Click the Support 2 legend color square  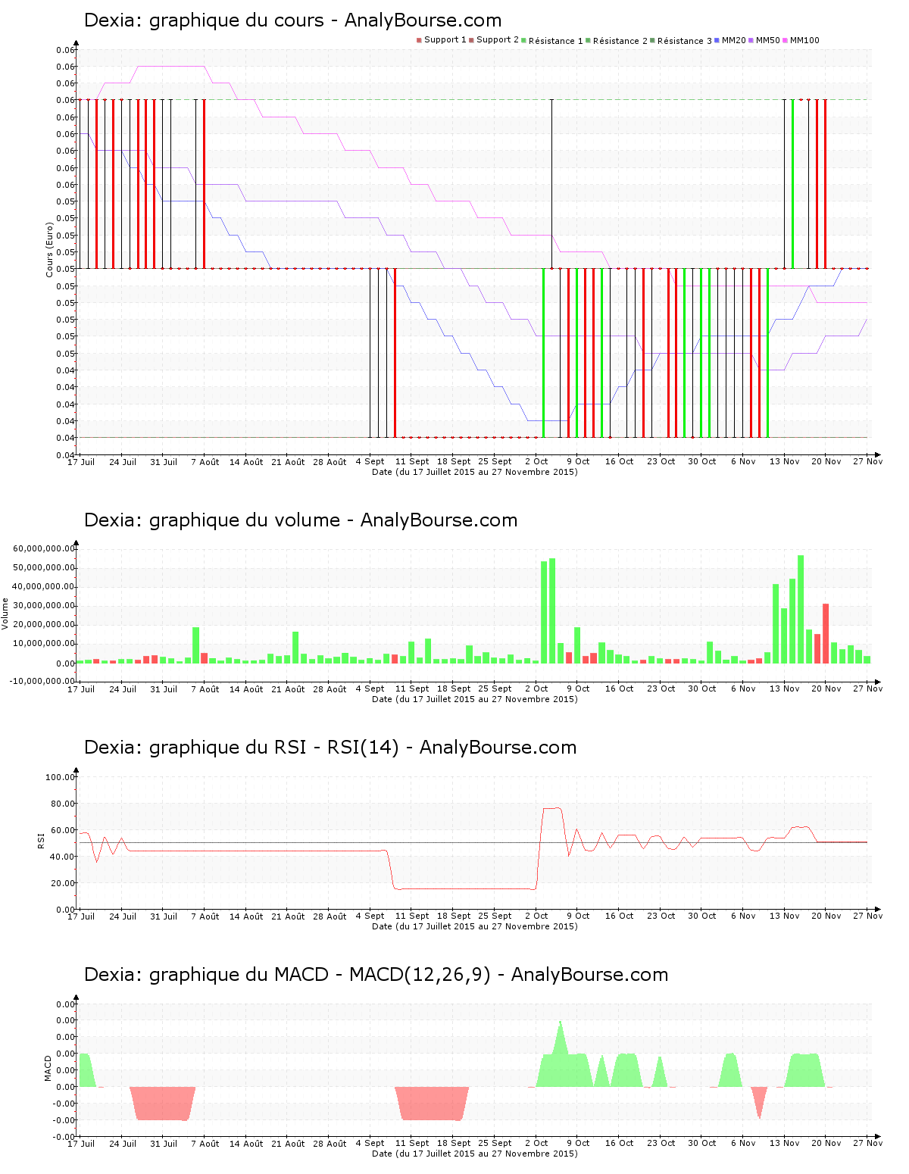(471, 40)
